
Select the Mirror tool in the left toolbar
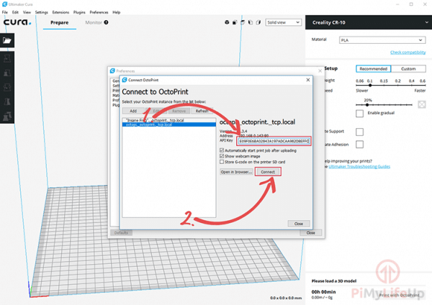click(x=7, y=102)
